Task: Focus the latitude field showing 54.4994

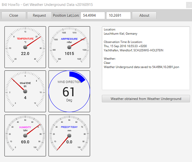Action: point(93,15)
